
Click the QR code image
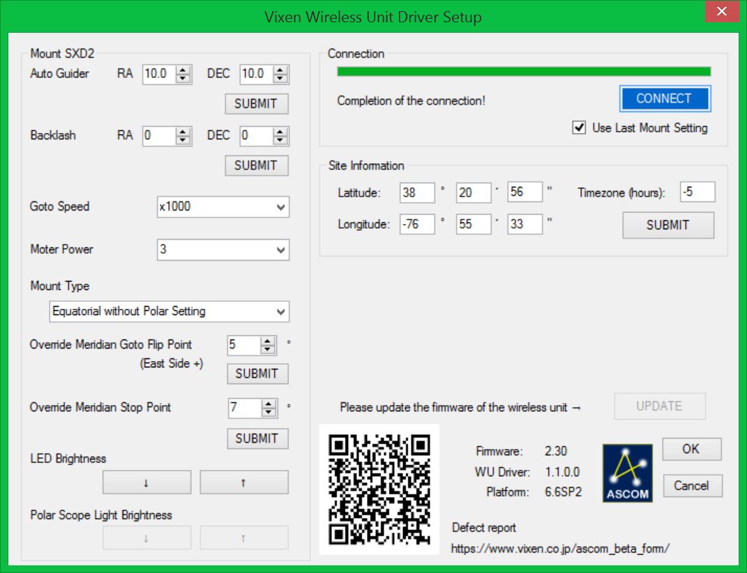379,489
